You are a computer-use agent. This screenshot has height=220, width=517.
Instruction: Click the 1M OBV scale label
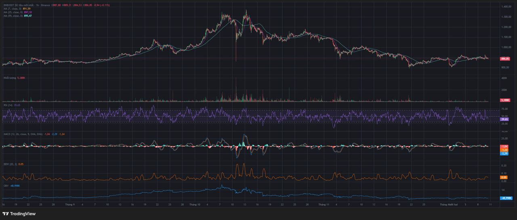pyautogui.click(x=503, y=190)
